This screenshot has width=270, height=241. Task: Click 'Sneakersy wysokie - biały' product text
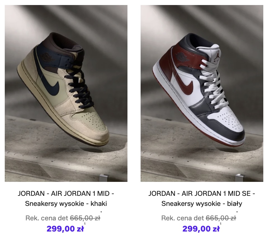[x=202, y=204]
